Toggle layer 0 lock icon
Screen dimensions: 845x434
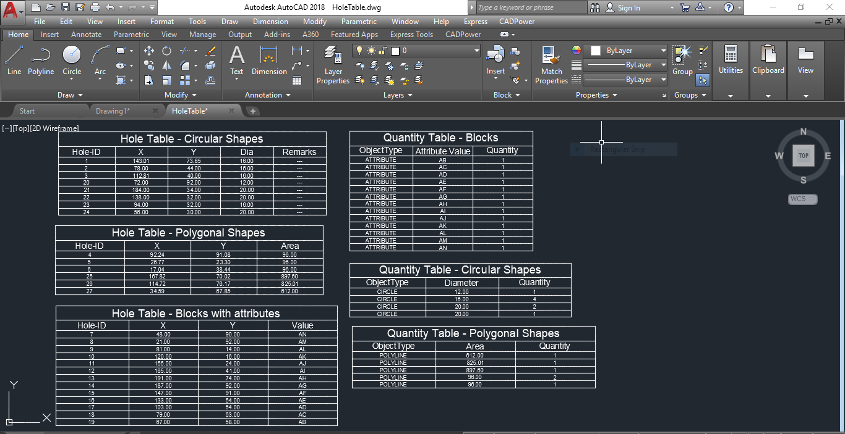coord(383,51)
